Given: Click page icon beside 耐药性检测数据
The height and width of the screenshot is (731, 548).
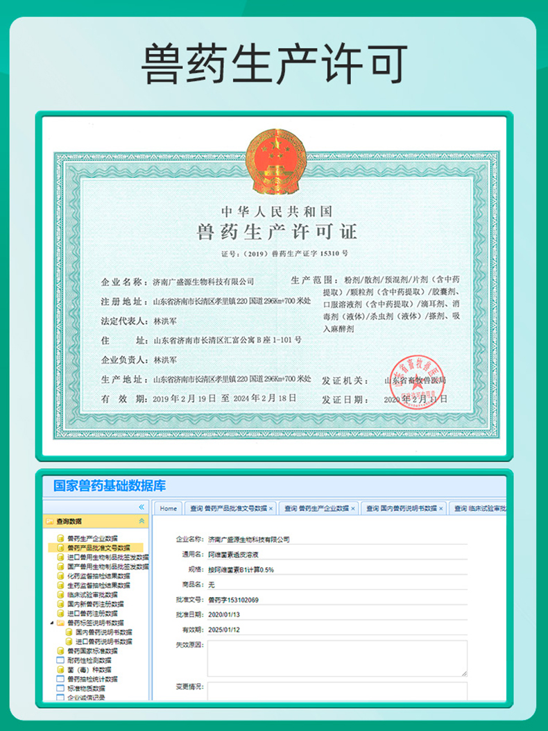Looking at the screenshot, I should pos(60,660).
